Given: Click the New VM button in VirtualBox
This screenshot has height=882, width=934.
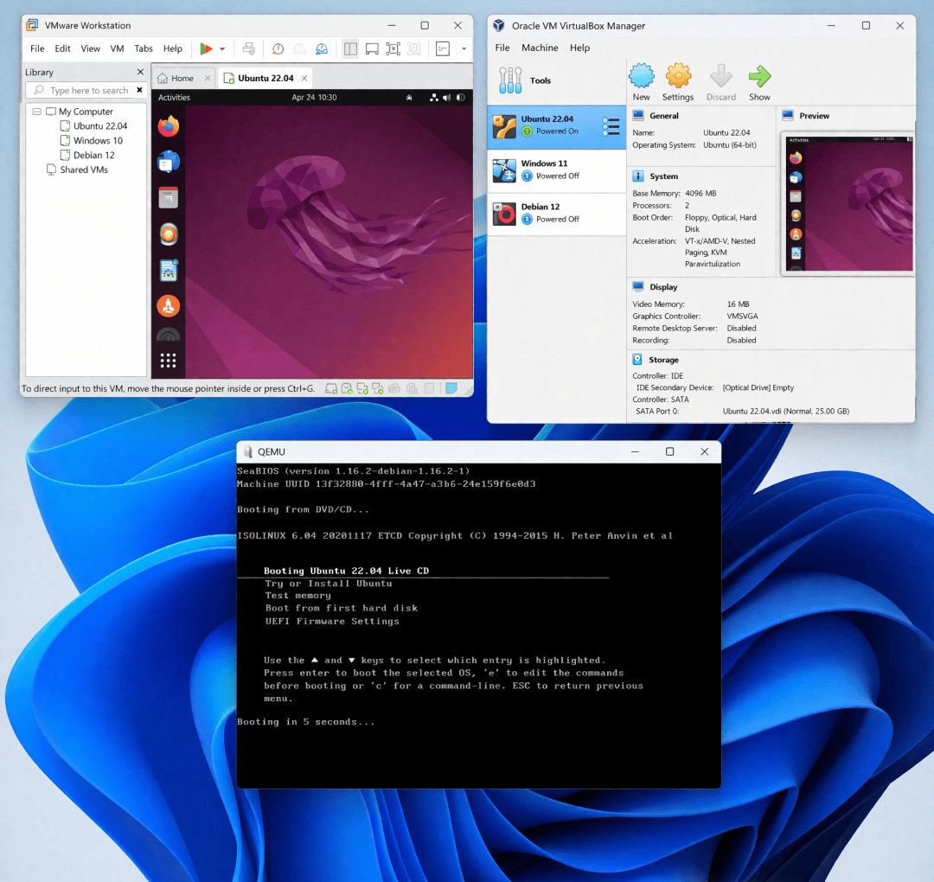Looking at the screenshot, I should point(642,83).
